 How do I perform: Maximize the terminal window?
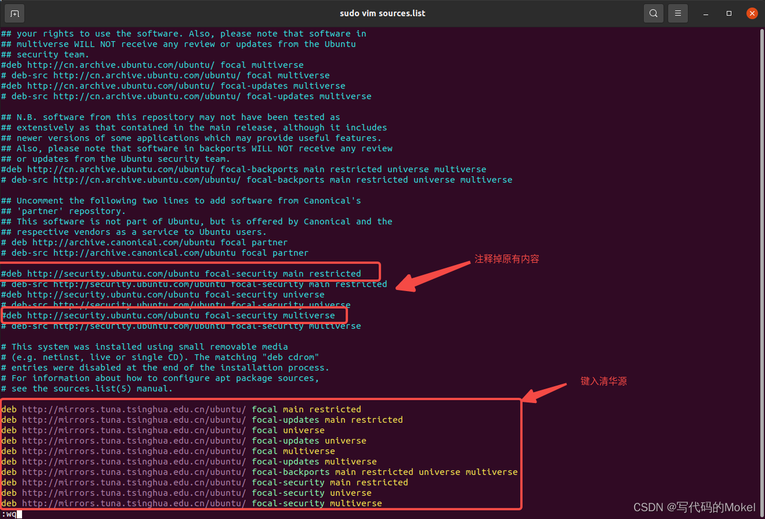point(729,13)
